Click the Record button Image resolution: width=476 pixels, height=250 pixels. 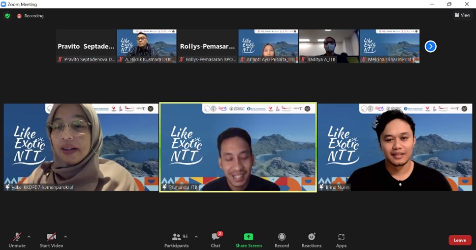(x=282, y=240)
